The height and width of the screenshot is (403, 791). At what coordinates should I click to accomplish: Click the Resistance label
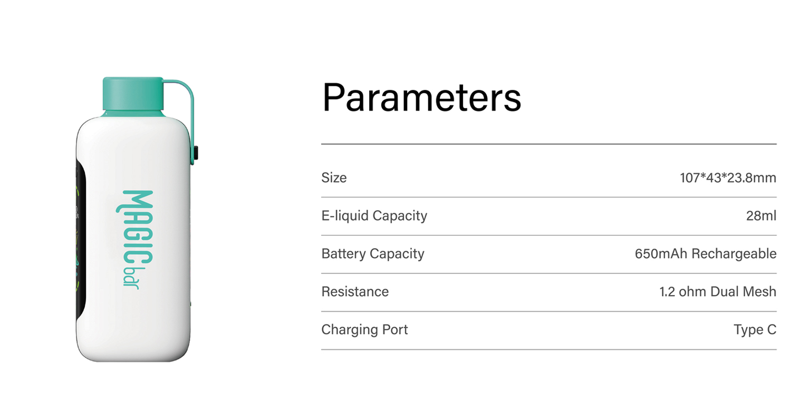click(355, 291)
